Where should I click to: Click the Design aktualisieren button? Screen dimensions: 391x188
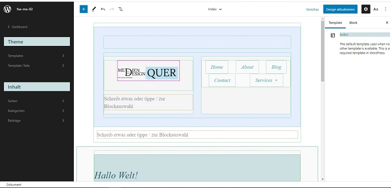340,9
